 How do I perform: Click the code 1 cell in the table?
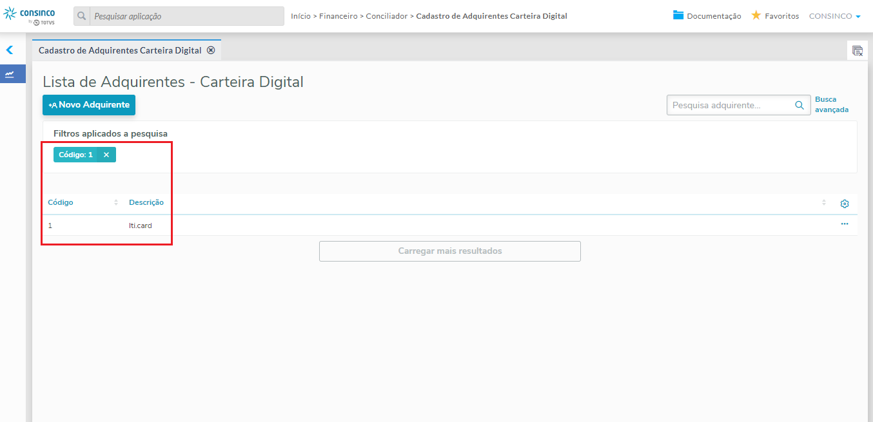50,225
